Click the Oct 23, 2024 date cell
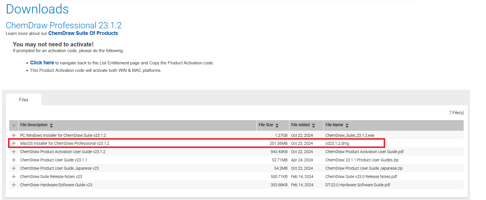 point(302,143)
